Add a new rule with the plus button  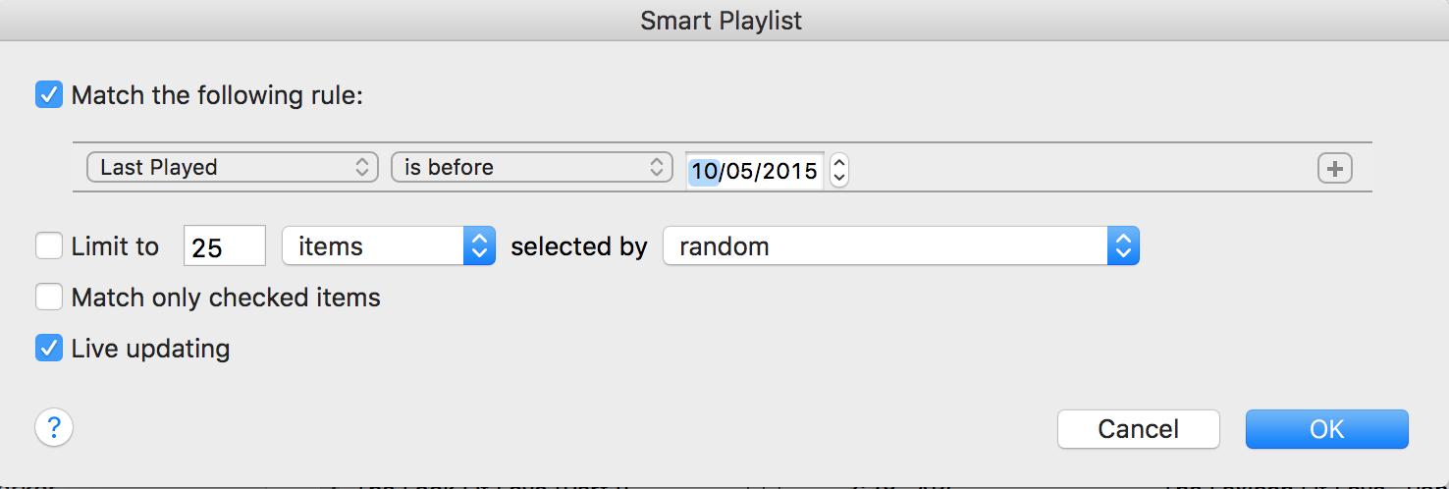(x=1334, y=169)
